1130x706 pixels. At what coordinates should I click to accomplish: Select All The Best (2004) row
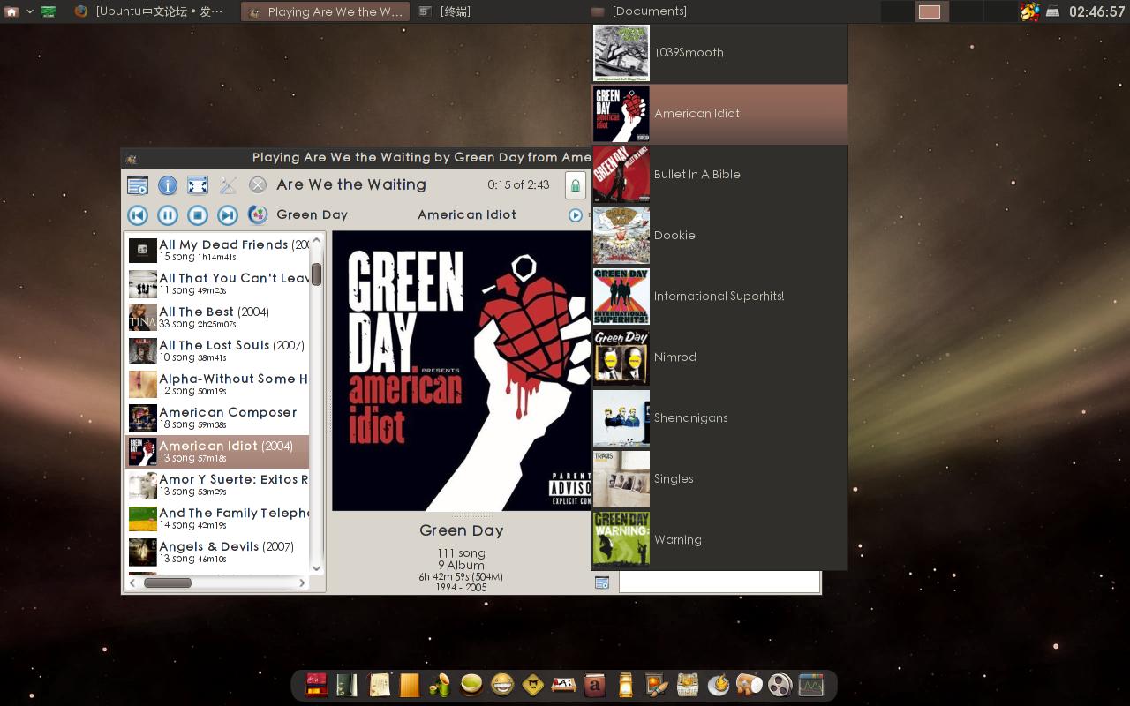pyautogui.click(x=217, y=318)
